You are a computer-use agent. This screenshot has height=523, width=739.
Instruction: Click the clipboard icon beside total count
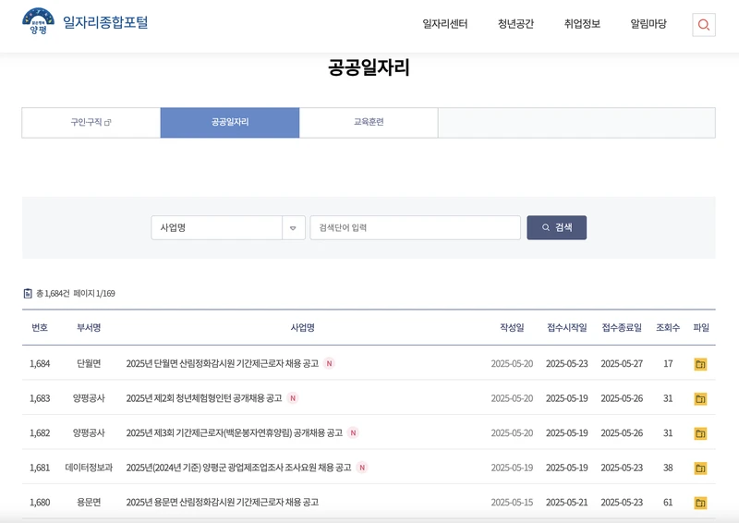tap(28, 293)
